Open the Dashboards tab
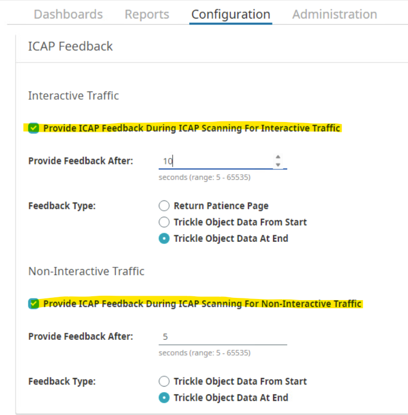Screen dimensions: 408x415 click(x=68, y=15)
